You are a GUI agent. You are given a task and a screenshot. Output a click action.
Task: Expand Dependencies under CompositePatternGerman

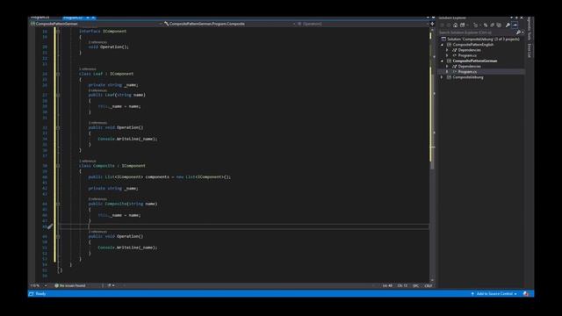click(447, 67)
